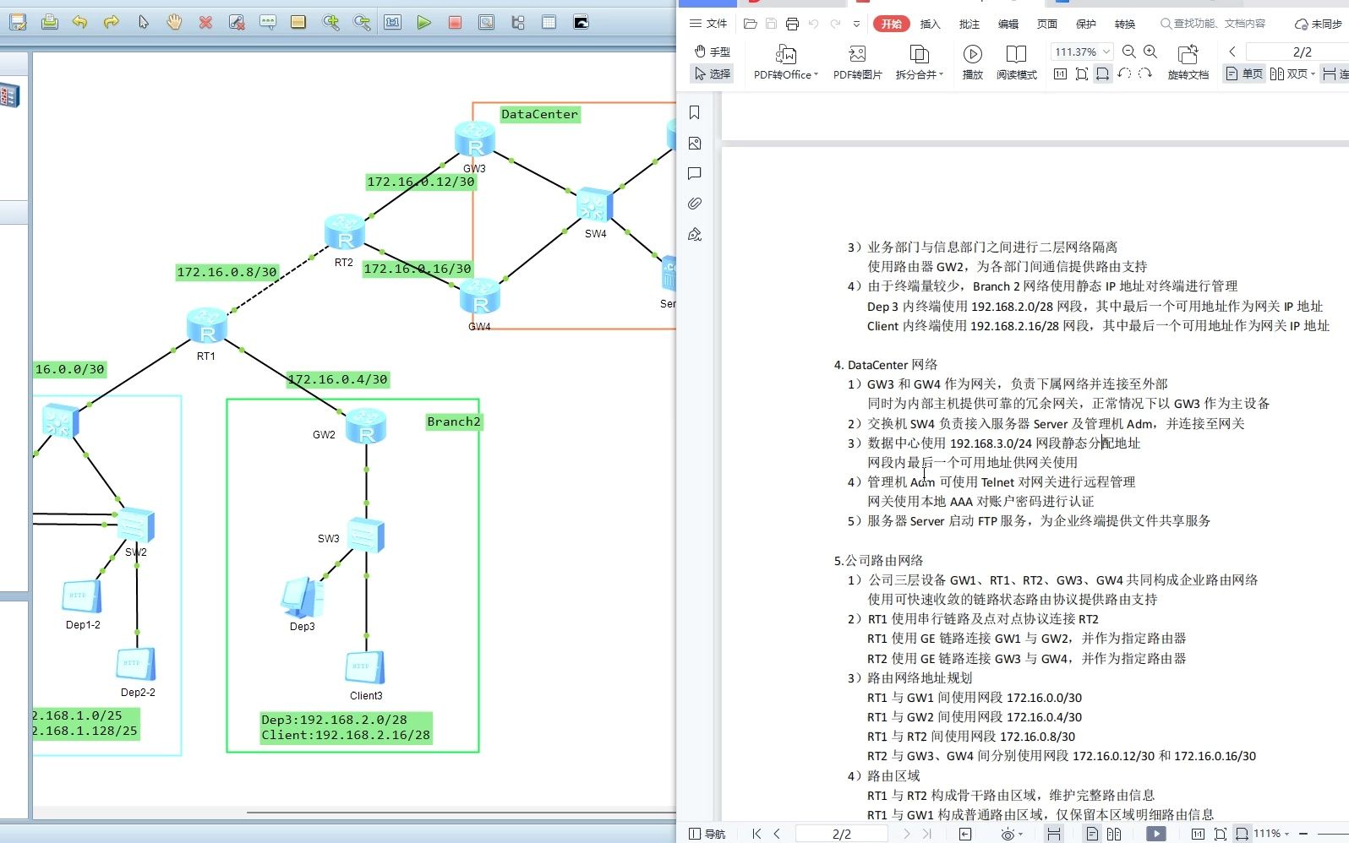Switch to the 保护 ribbon tab
The image size is (1349, 843).
tap(1086, 24)
